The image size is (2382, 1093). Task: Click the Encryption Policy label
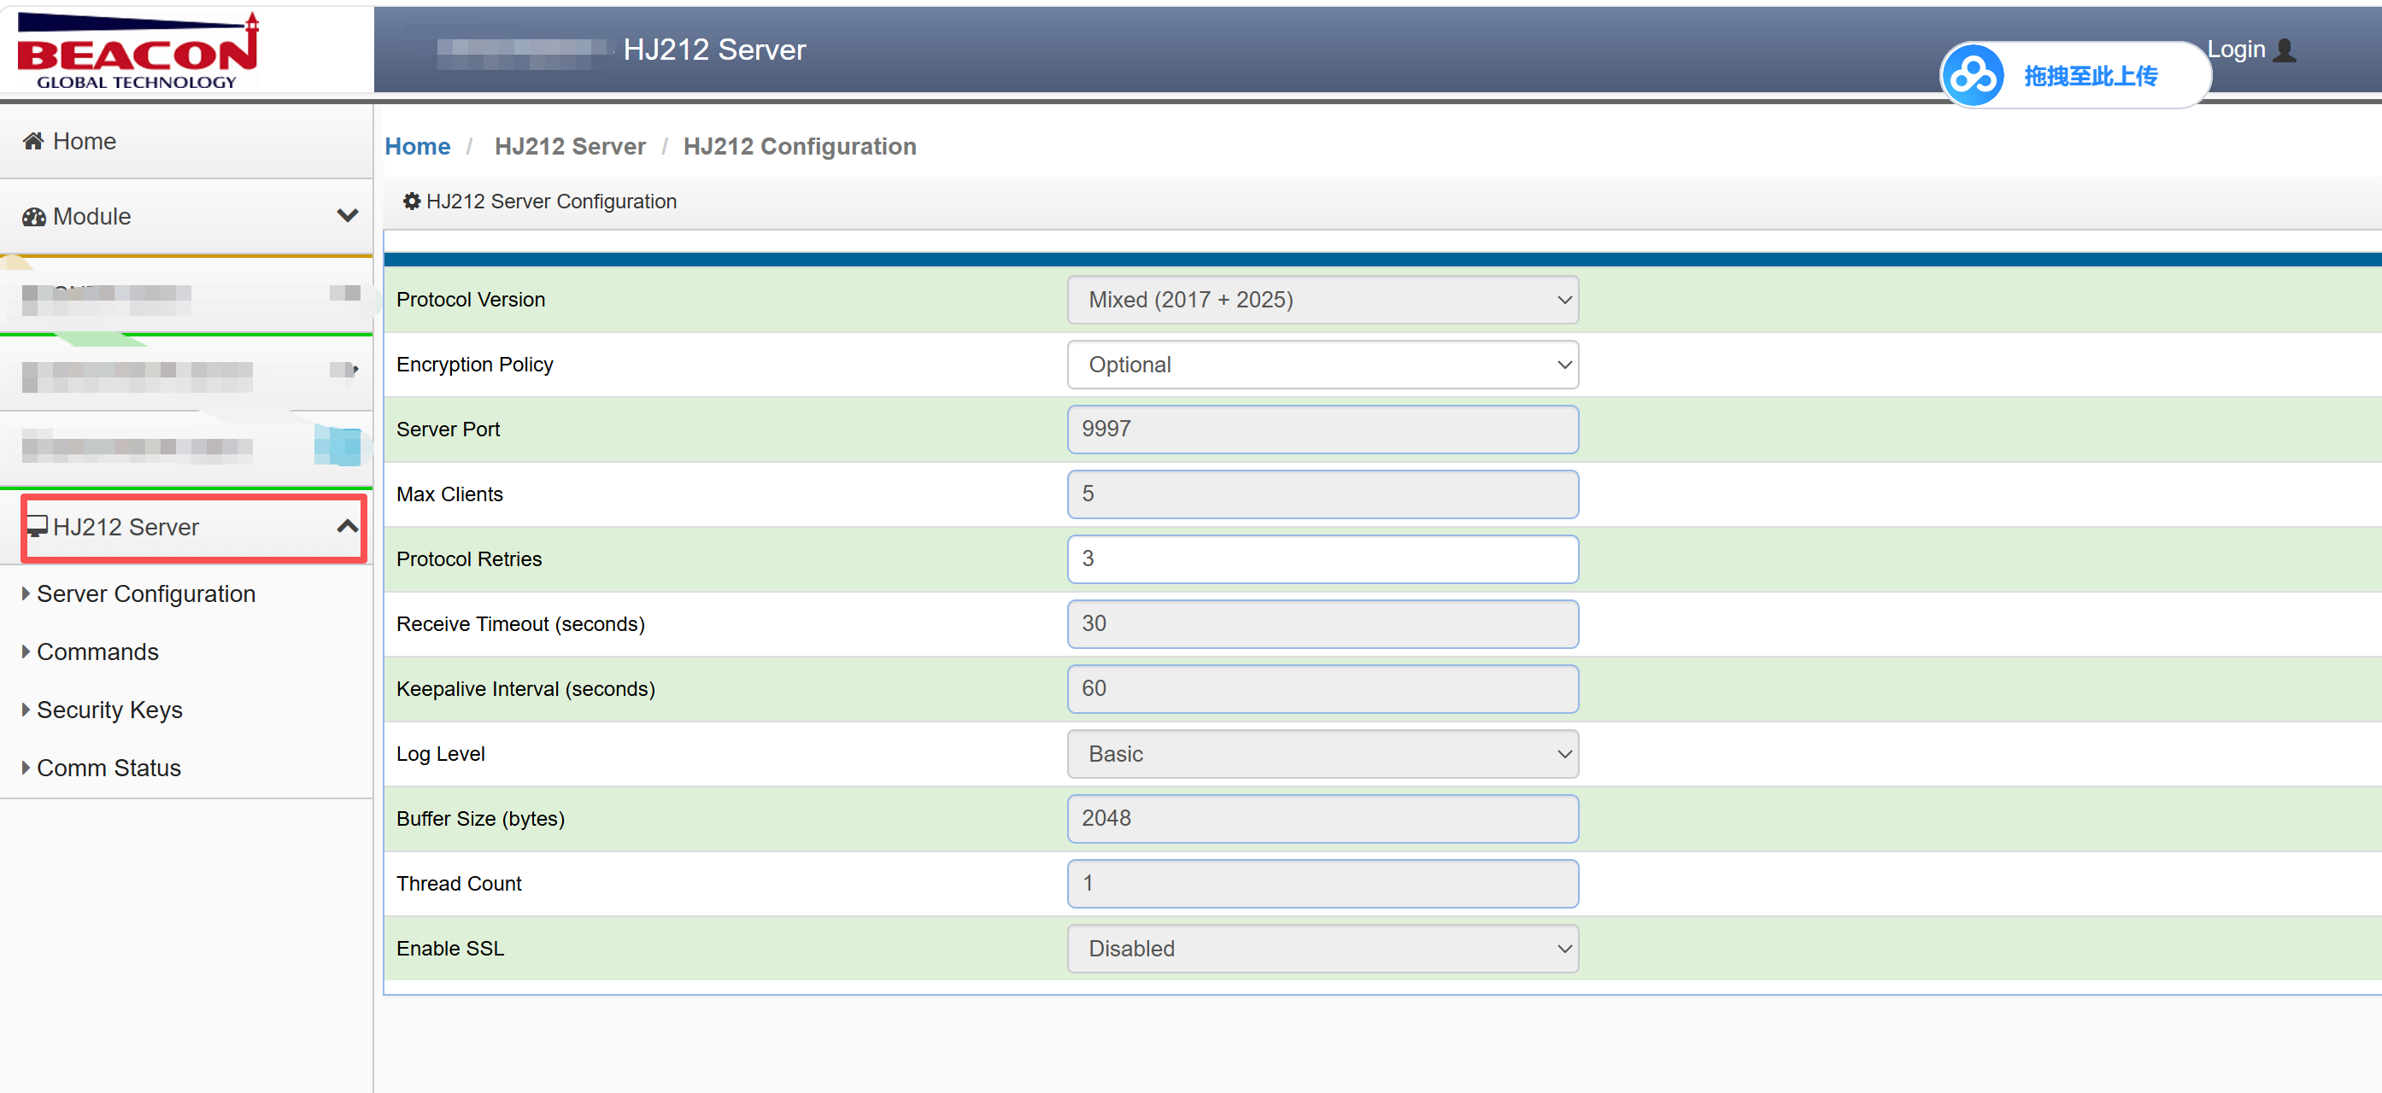(474, 365)
